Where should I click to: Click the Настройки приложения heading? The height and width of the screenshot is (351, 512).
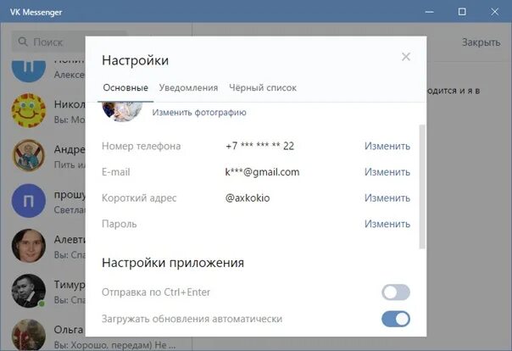(173, 263)
